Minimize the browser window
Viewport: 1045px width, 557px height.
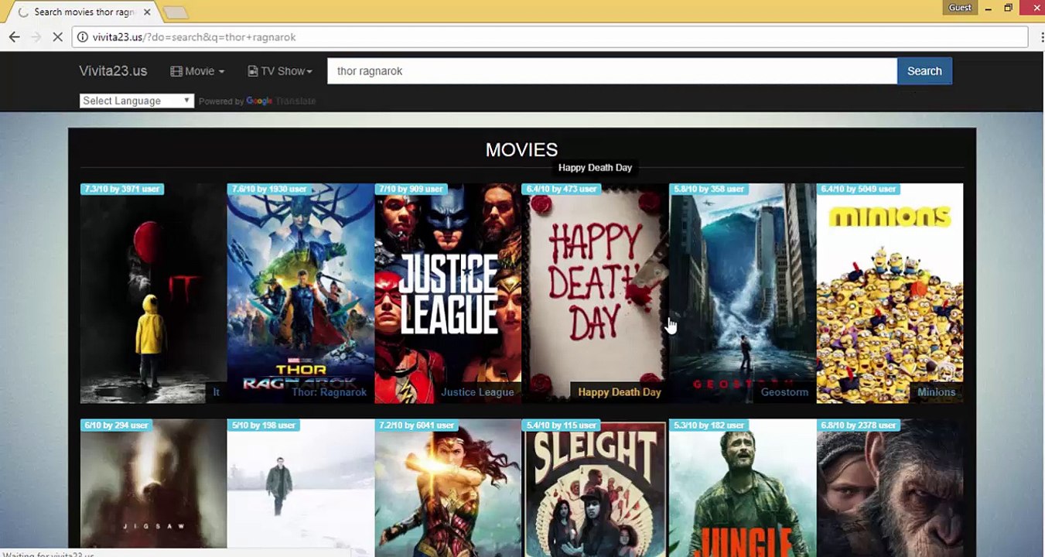click(988, 8)
